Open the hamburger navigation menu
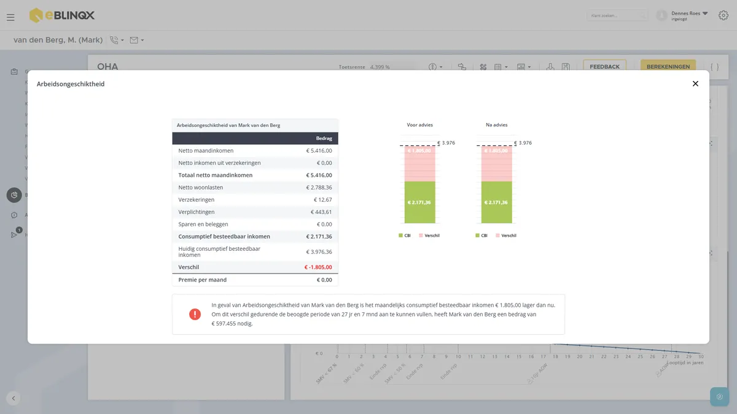 click(x=10, y=17)
